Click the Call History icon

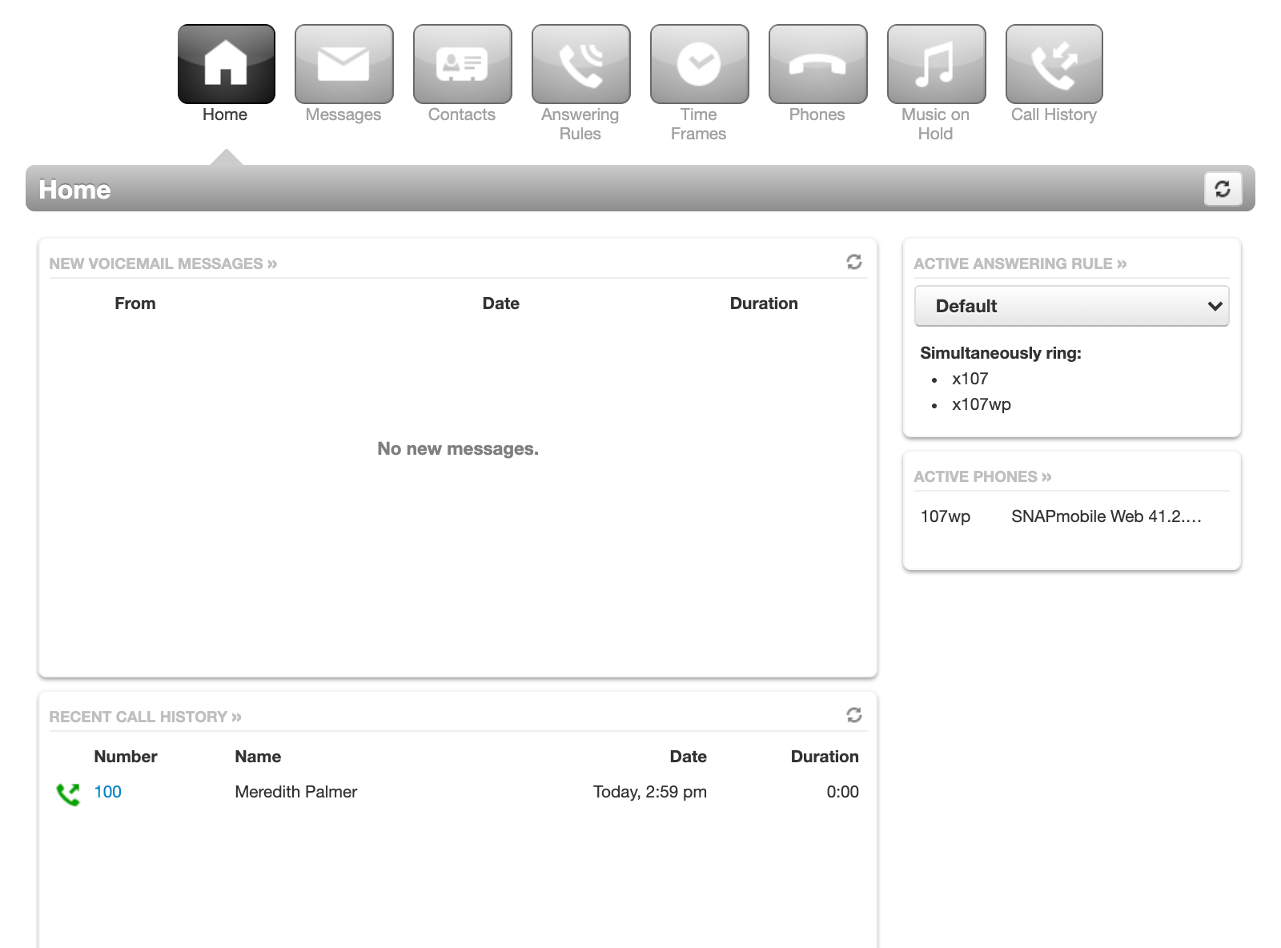click(x=1054, y=63)
